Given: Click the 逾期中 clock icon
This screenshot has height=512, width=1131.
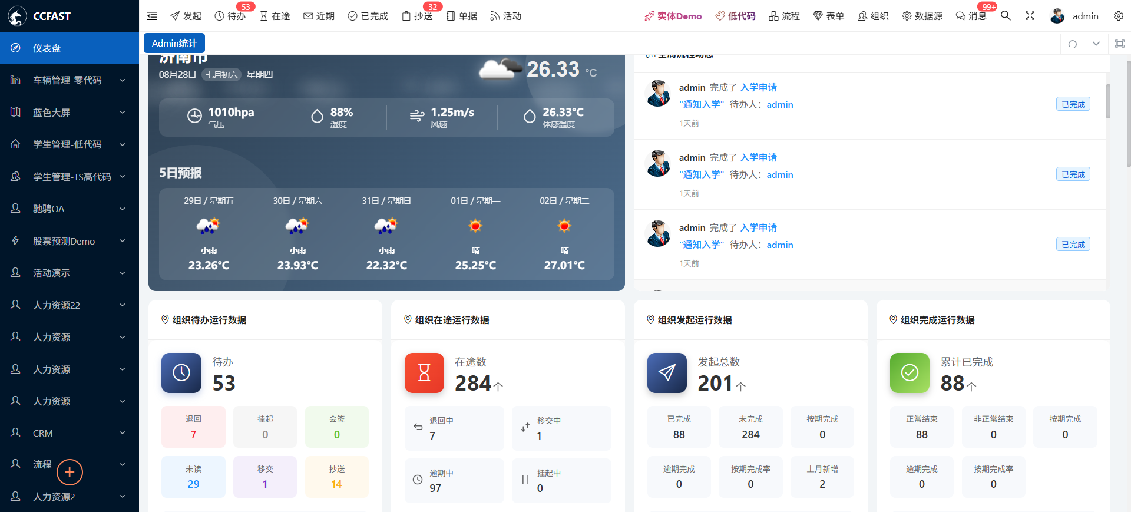Looking at the screenshot, I should click(418, 480).
